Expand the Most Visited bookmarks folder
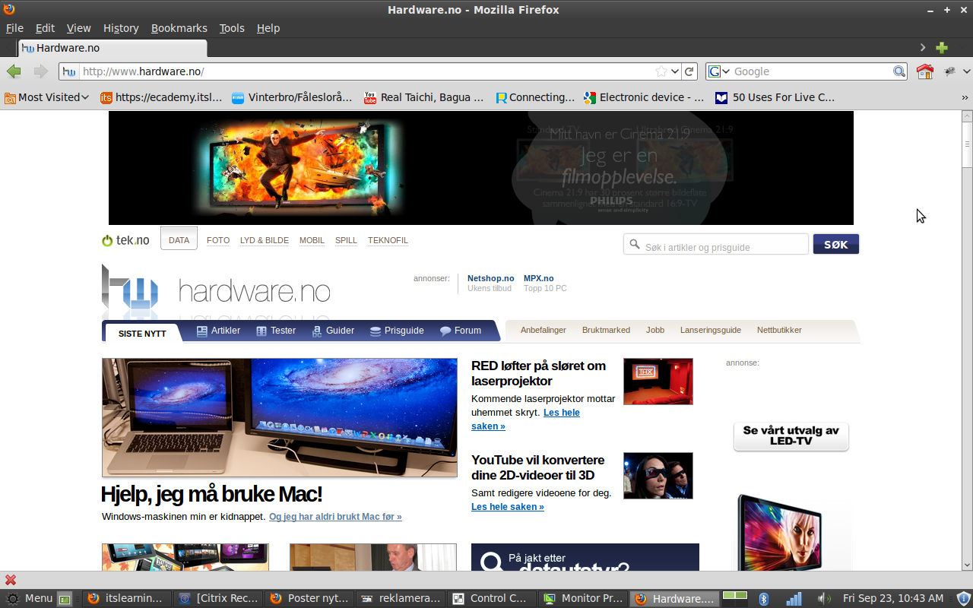This screenshot has width=973, height=608. [47, 97]
